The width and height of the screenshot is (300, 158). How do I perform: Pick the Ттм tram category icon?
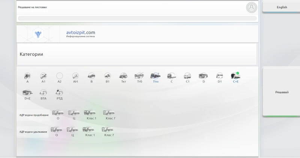click(x=155, y=76)
